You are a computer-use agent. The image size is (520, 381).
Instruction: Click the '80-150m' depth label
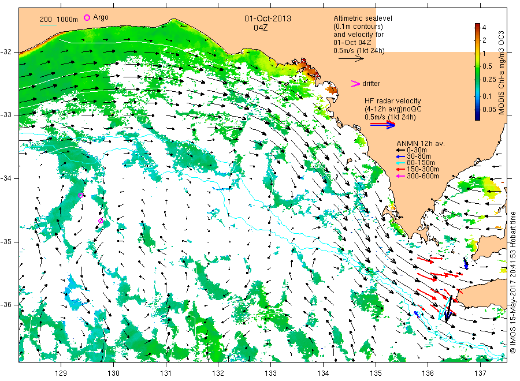click(x=421, y=163)
